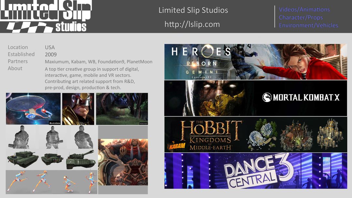Screen dimensions: 352x198
Task: View the starship illustration thumbnail
Action: pos(33,109)
